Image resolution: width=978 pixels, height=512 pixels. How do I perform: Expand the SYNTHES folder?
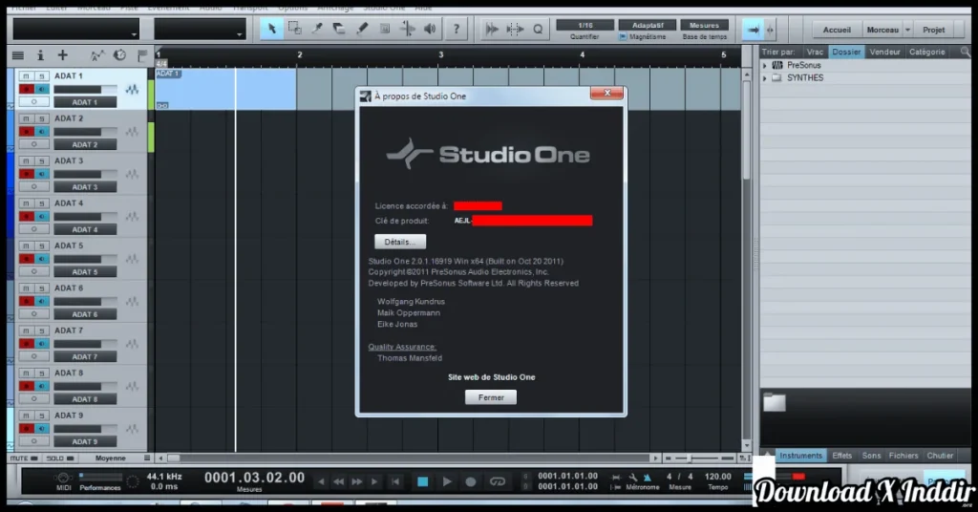[765, 78]
